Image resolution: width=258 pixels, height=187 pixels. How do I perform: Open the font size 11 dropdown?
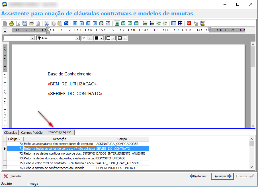tap(90, 38)
